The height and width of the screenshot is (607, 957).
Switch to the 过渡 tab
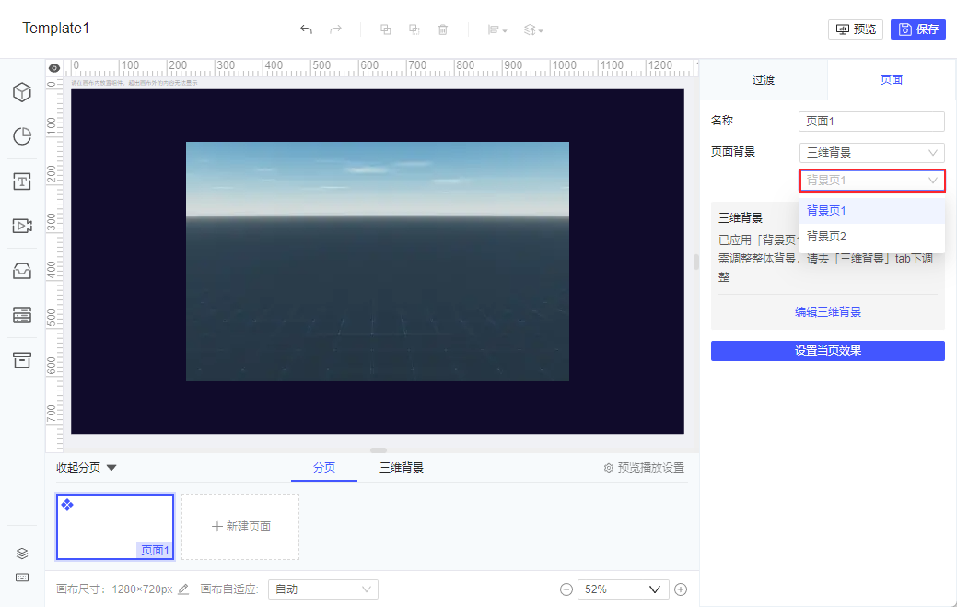pyautogui.click(x=763, y=80)
